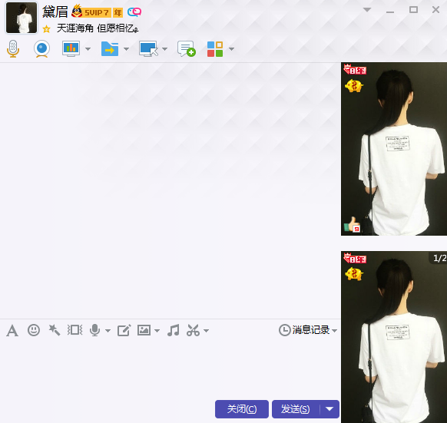Click the QQ penguin crown icon
Viewport: 447px width, 423px height.
click(77, 11)
